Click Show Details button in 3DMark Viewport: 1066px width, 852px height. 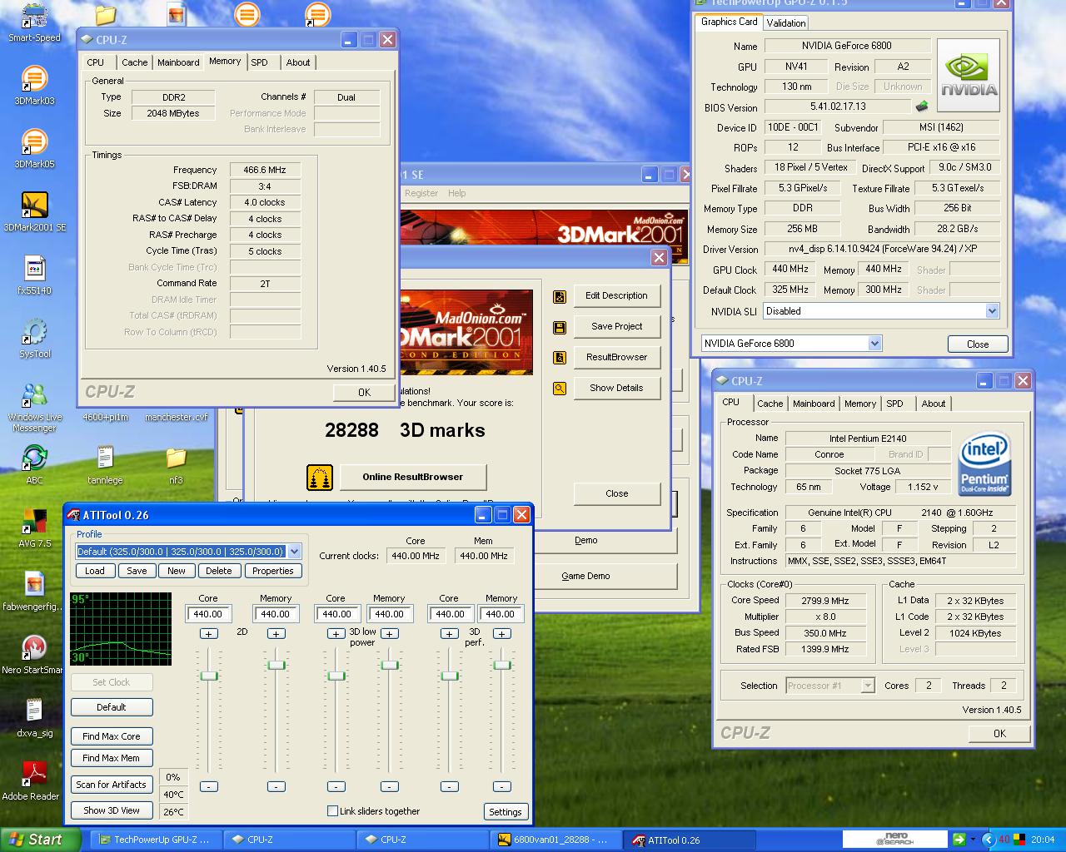[x=617, y=388]
